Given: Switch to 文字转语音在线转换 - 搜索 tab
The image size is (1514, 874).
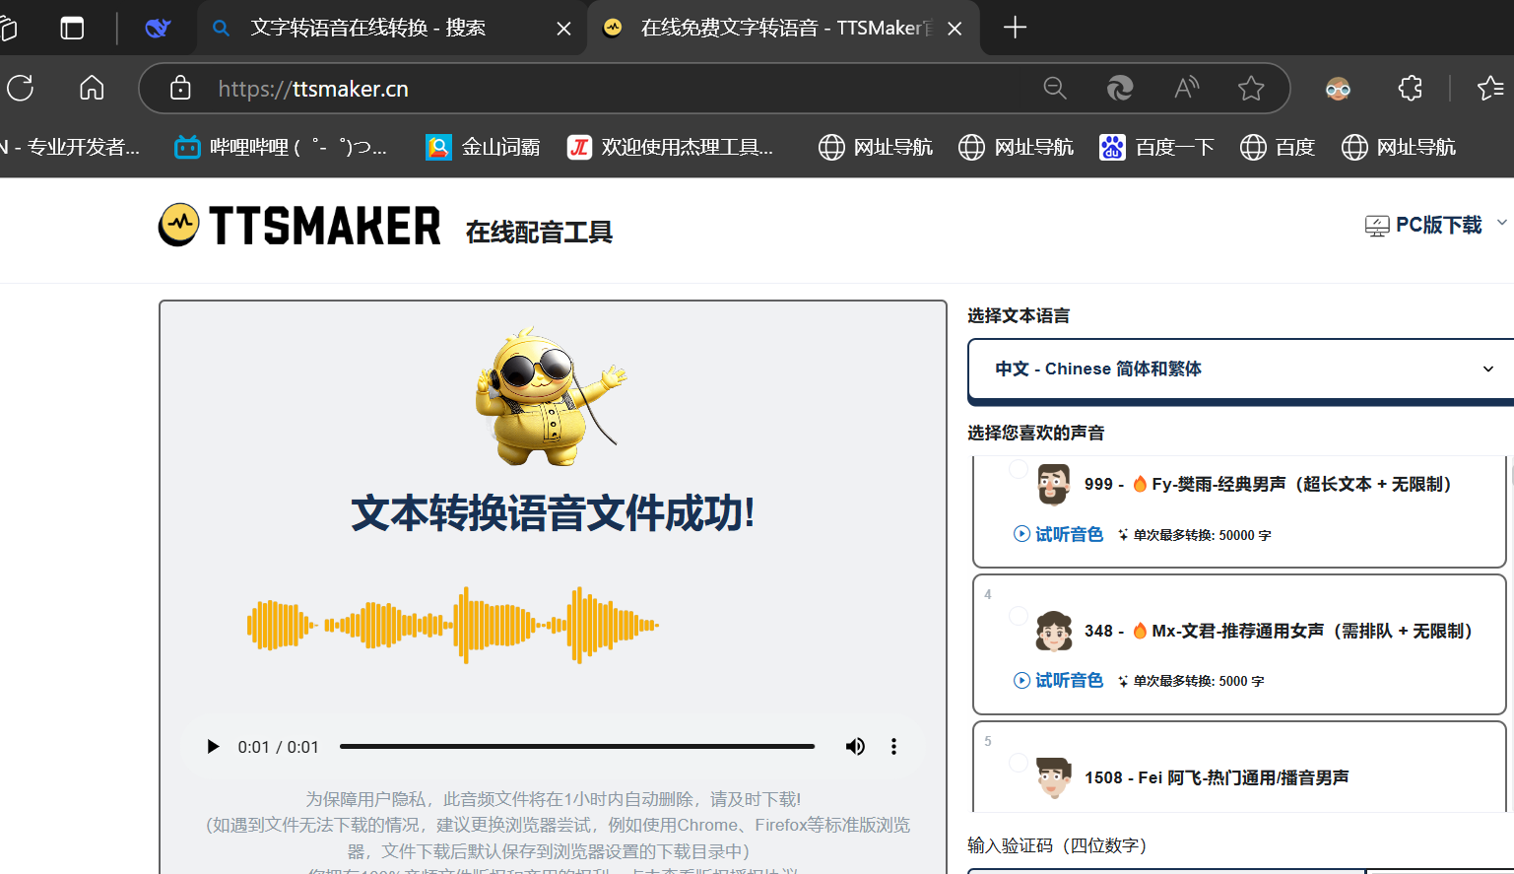Looking at the screenshot, I should point(392,29).
